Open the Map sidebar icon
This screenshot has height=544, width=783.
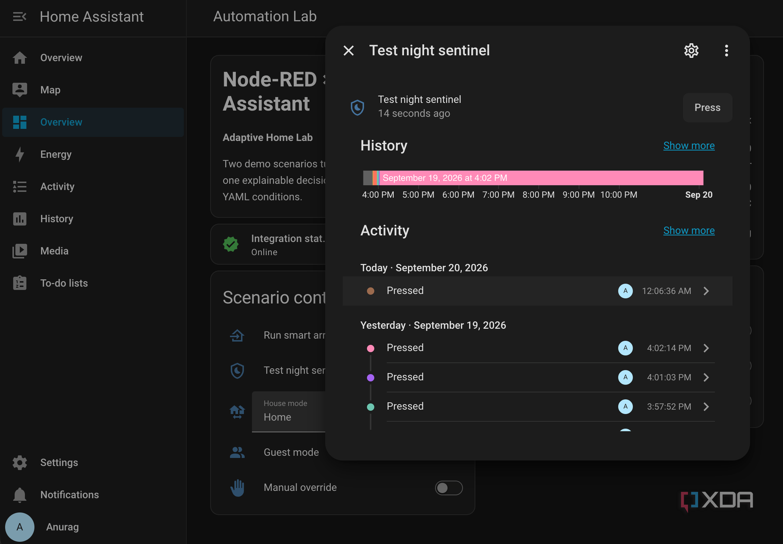19,90
